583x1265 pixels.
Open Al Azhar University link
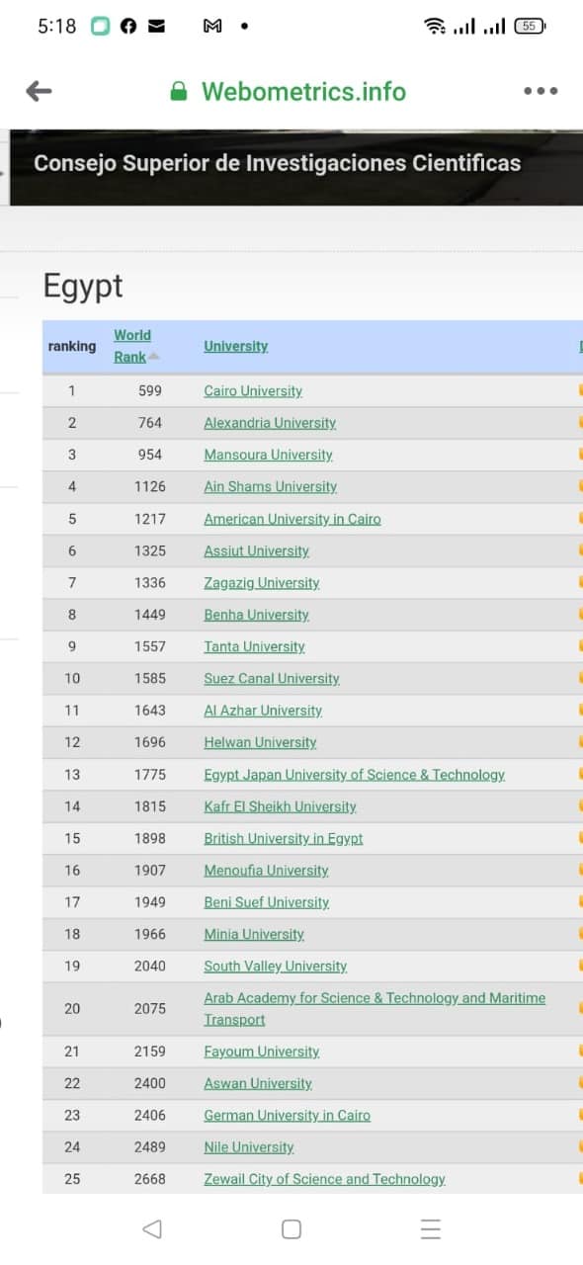pyautogui.click(x=263, y=710)
